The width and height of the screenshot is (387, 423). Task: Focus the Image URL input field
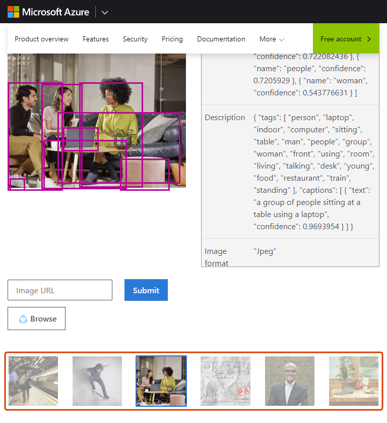pos(60,290)
